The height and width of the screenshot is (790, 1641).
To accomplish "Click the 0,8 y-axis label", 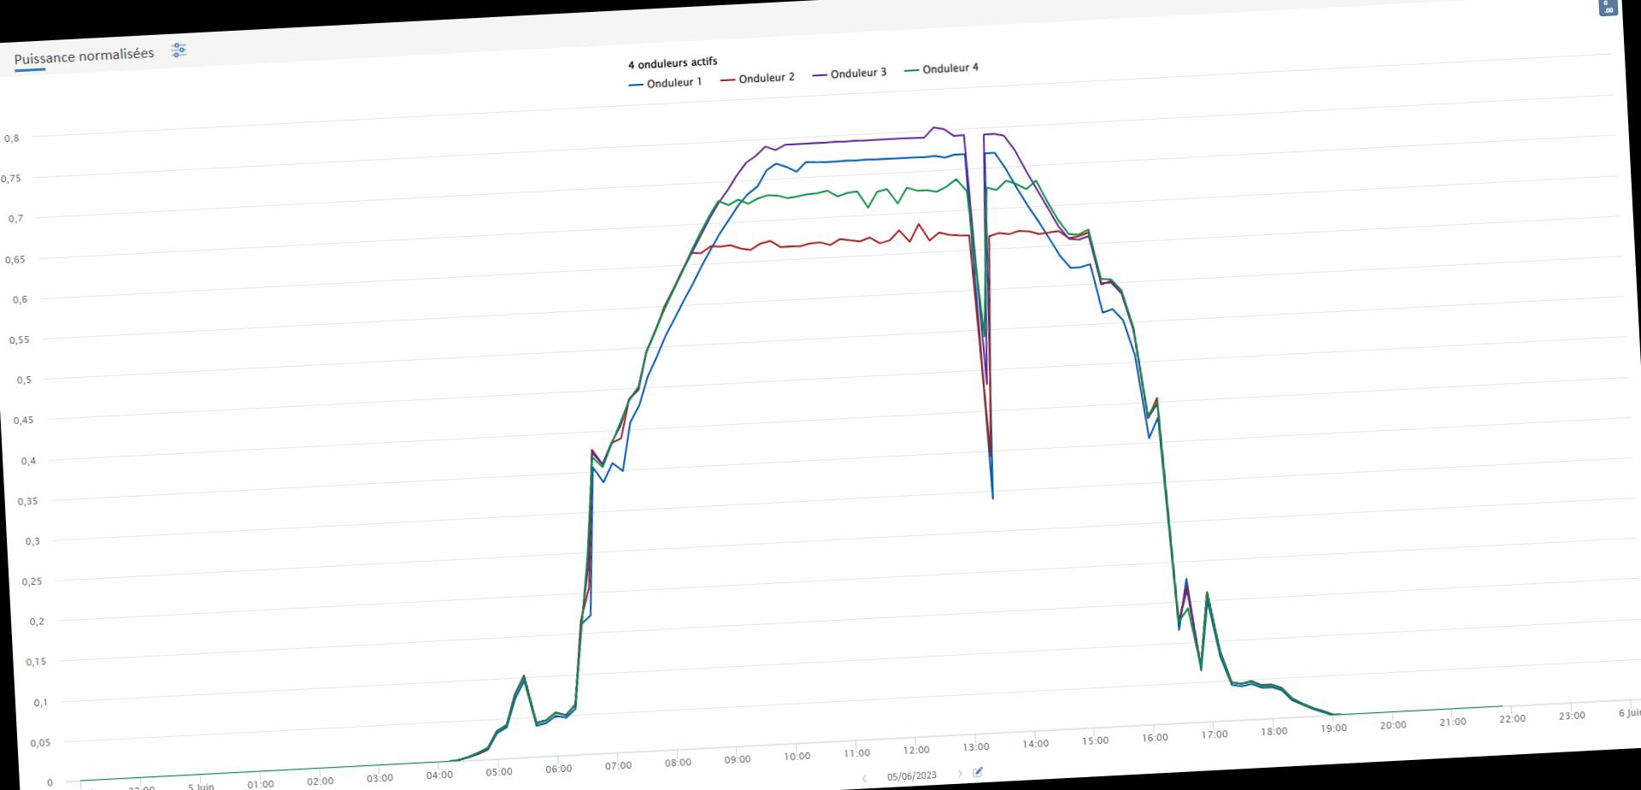I will pyautogui.click(x=11, y=138).
